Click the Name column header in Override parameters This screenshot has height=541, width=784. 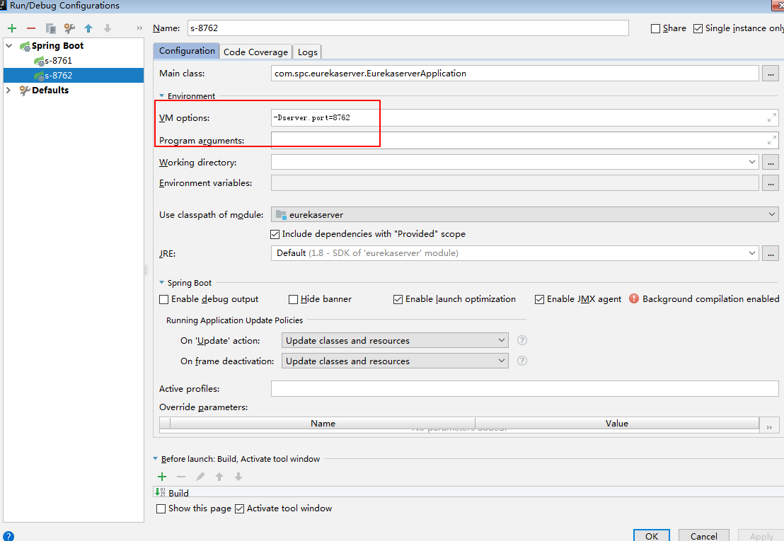(323, 423)
